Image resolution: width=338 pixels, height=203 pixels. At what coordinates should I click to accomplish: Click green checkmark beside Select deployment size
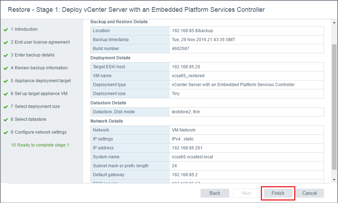click(6, 107)
